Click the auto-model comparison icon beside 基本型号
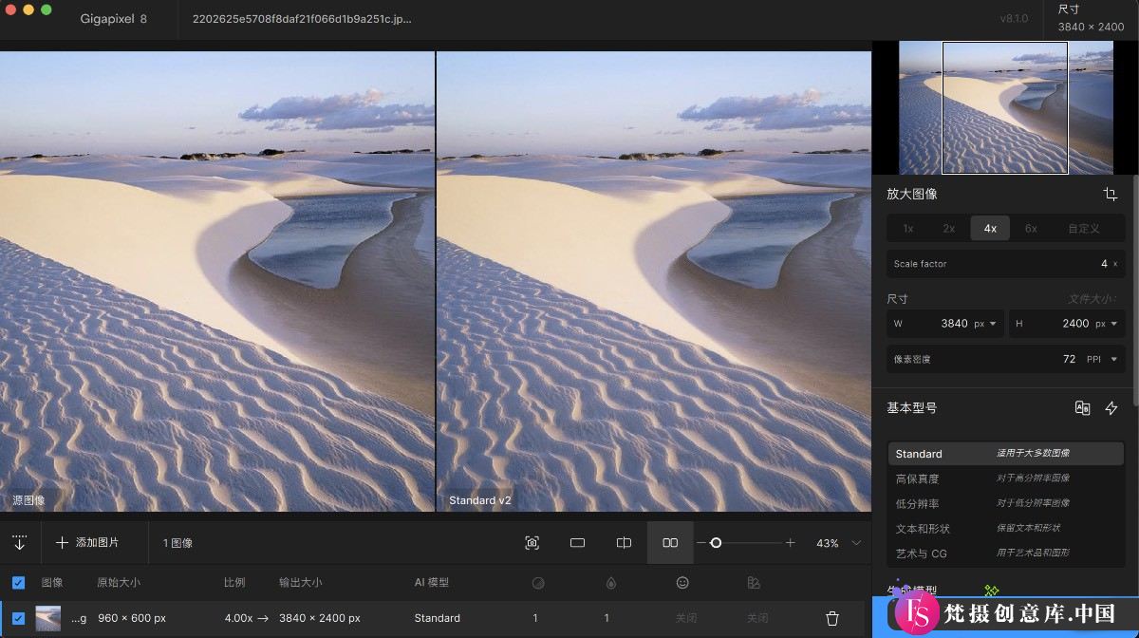 click(1082, 408)
